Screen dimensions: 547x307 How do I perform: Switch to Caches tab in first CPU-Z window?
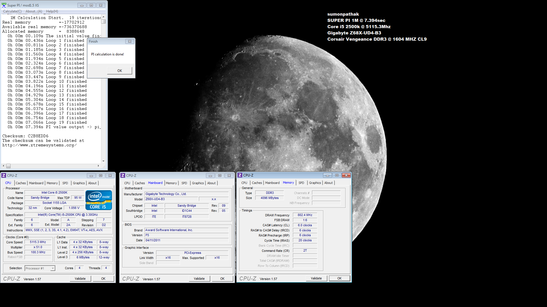coord(21,183)
